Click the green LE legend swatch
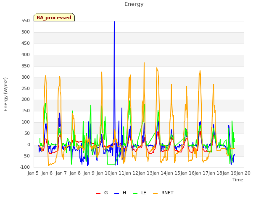Viewport: 269px width, 201px height. click(x=135, y=193)
